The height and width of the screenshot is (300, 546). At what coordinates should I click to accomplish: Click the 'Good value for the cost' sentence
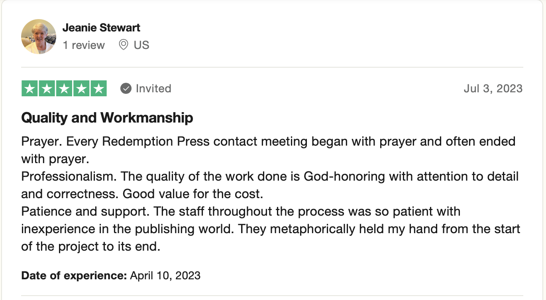pyautogui.click(x=193, y=194)
